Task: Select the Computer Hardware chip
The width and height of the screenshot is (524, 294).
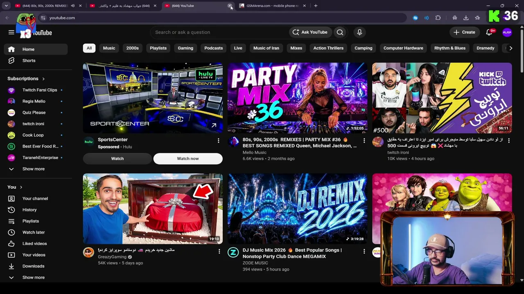Action: (403, 48)
